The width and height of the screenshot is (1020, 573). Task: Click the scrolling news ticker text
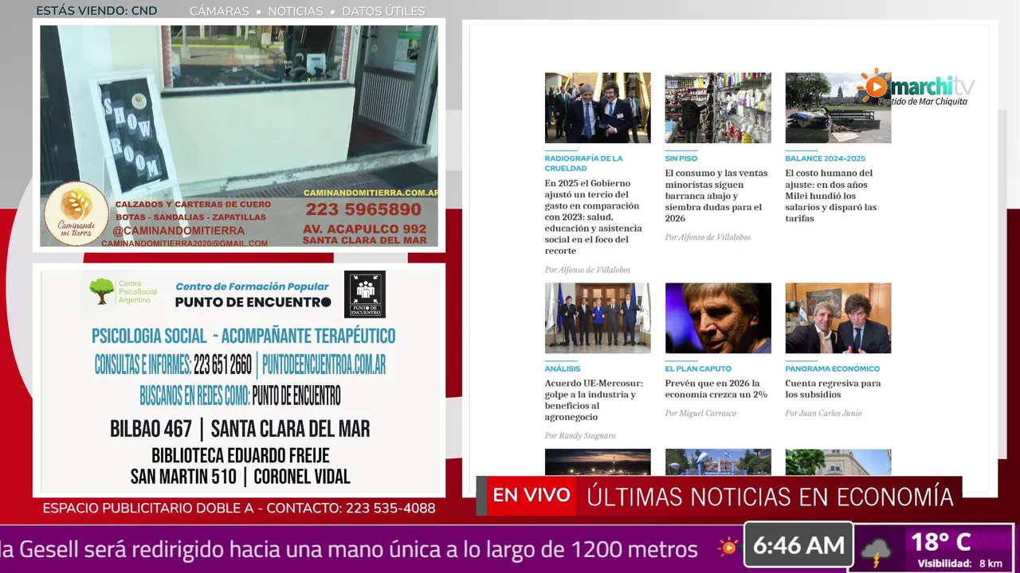pos(349,549)
